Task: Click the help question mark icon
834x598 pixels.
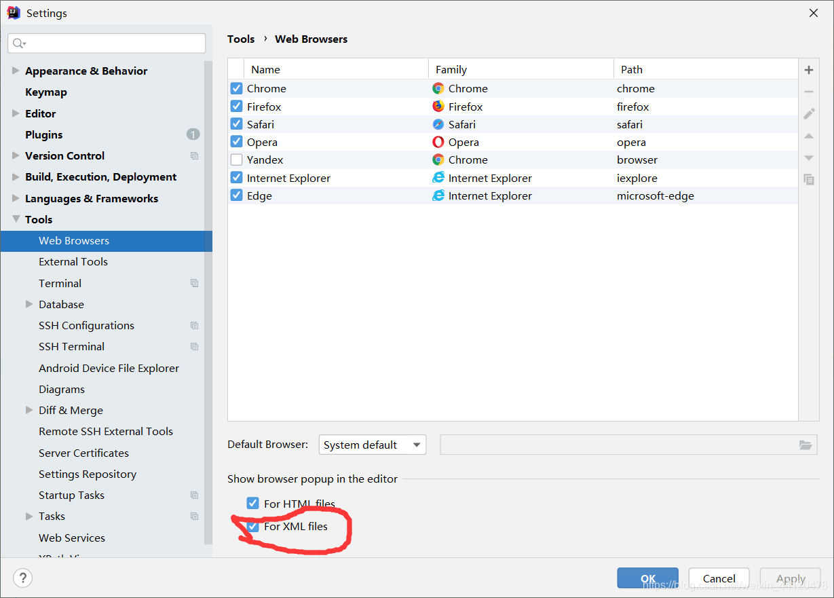Action: click(22, 578)
